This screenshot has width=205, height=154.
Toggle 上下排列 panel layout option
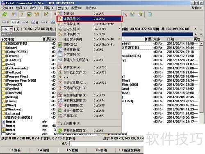coord(89,55)
